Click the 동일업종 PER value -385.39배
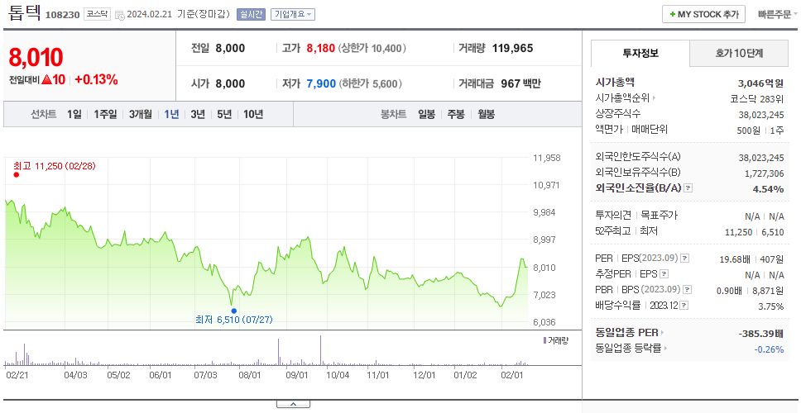 [761, 334]
